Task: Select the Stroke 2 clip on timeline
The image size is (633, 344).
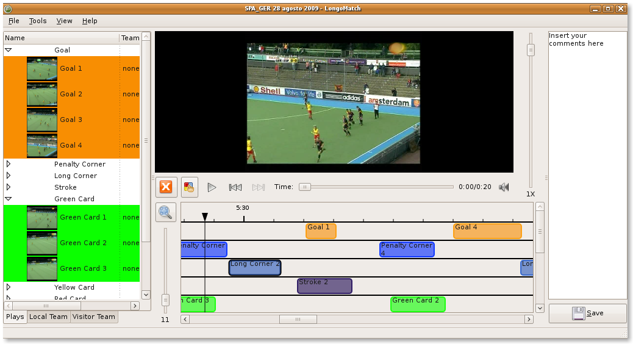Action: pyautogui.click(x=324, y=286)
